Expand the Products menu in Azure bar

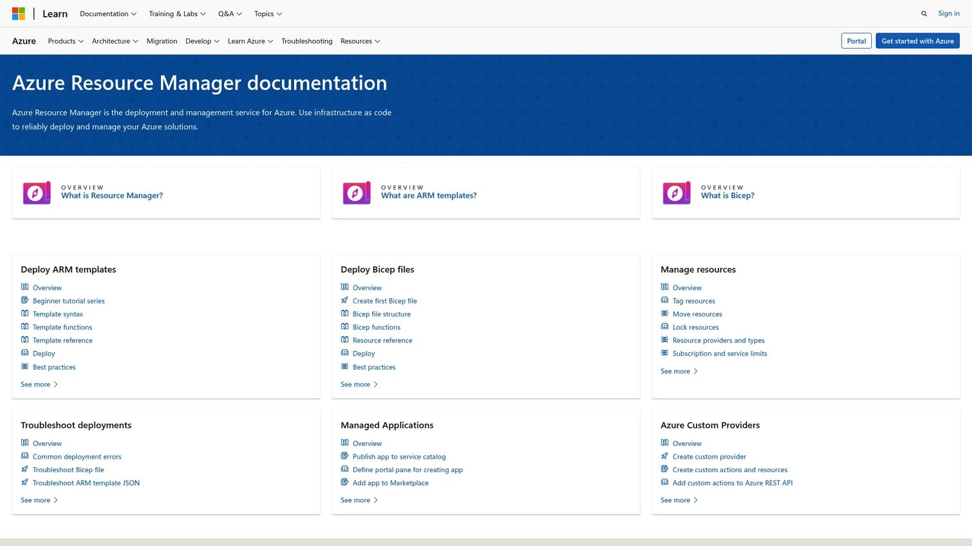click(65, 41)
